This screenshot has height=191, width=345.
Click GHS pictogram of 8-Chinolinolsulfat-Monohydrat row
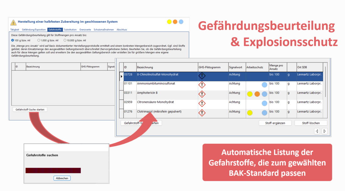(202, 76)
